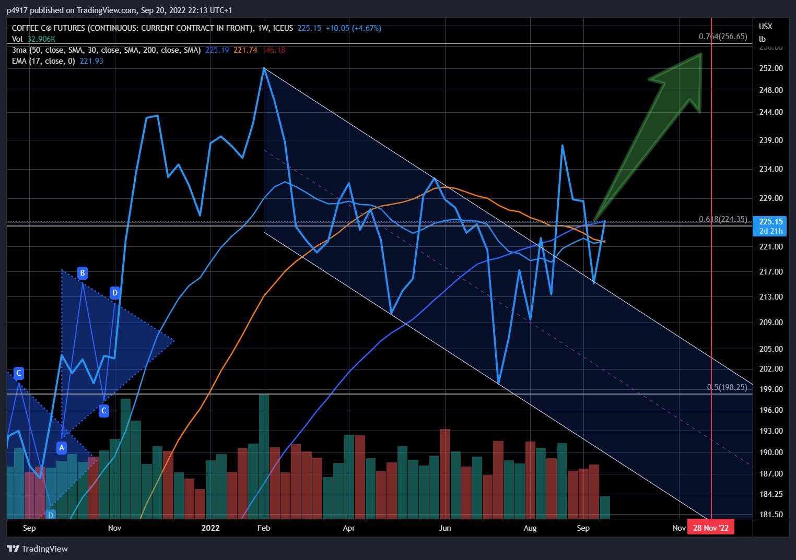Click the 209.00 price axis label
Viewport: 796px width, 560px height.
pyautogui.click(x=771, y=323)
